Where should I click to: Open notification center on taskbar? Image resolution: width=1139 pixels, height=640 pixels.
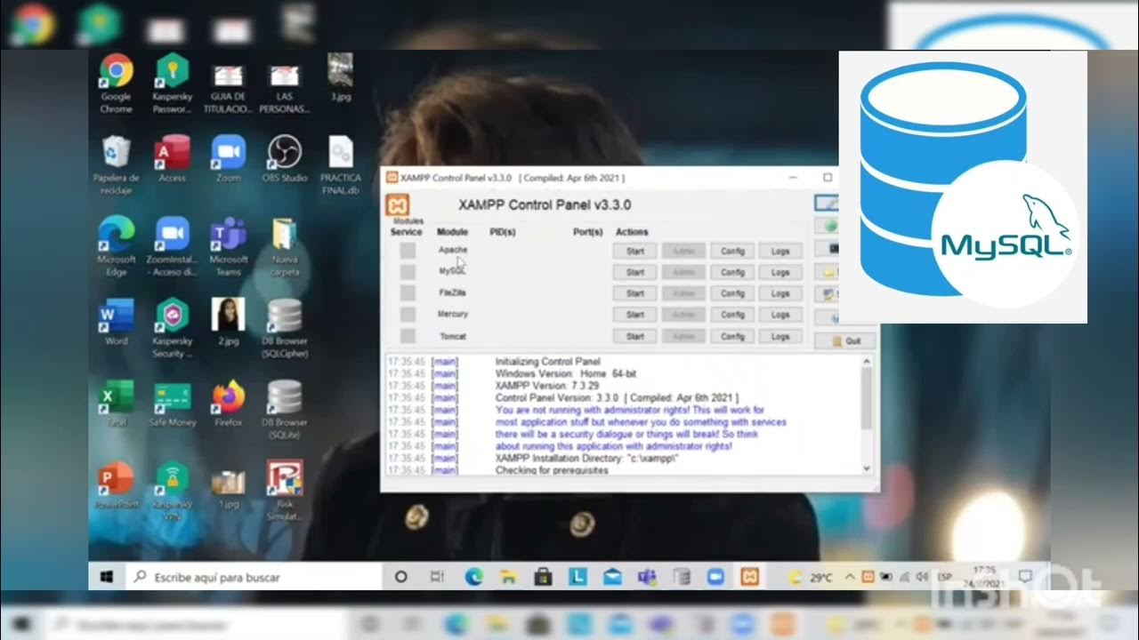1025,577
